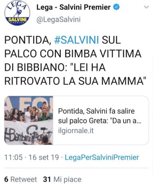
Task: Click the SALVINI yellow label in logo
Action: [x=17, y=20]
